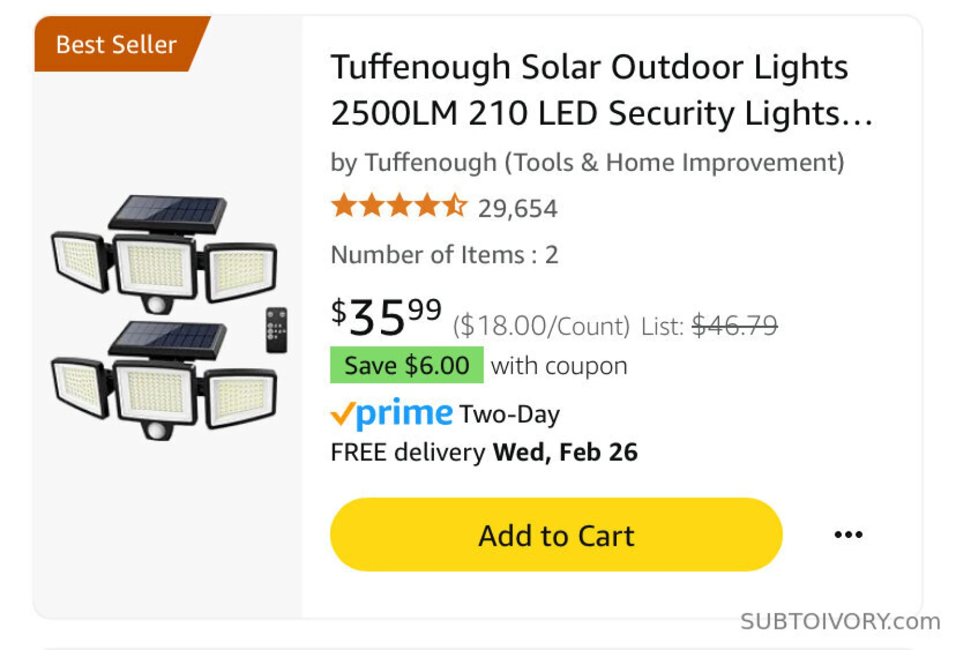Screen dimensions: 956x650
Task: Click the $35.99 price
Action: pyautogui.click(x=386, y=316)
